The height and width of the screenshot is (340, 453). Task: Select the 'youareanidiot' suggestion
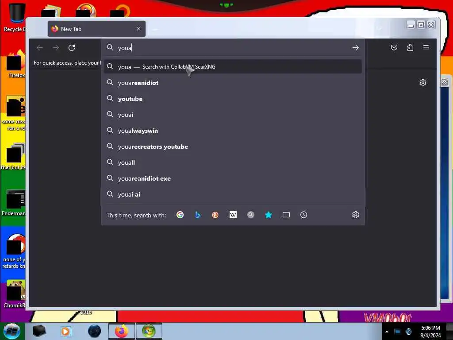(233, 83)
